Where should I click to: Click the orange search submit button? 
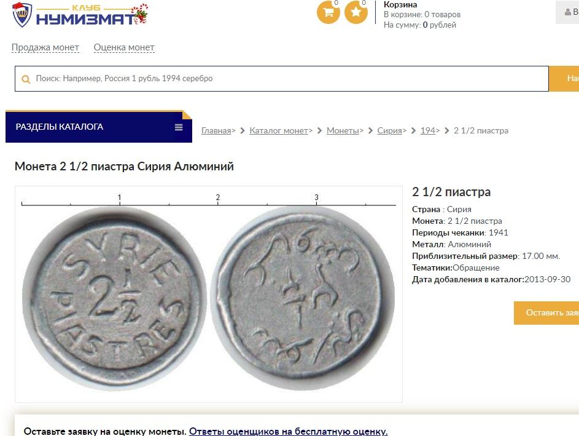pyautogui.click(x=564, y=78)
